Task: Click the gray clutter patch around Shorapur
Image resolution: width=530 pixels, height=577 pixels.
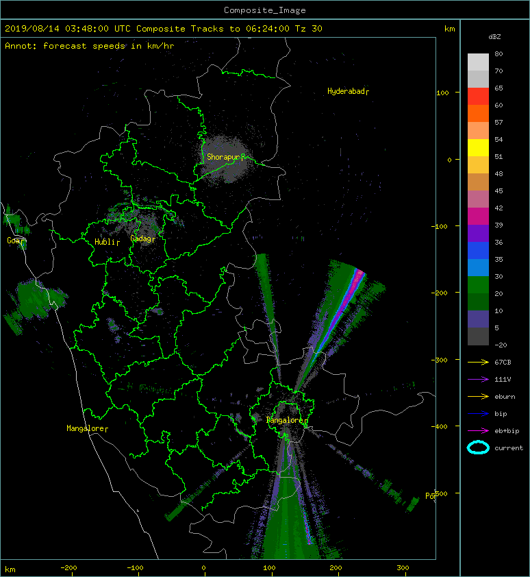Action: 225,158
